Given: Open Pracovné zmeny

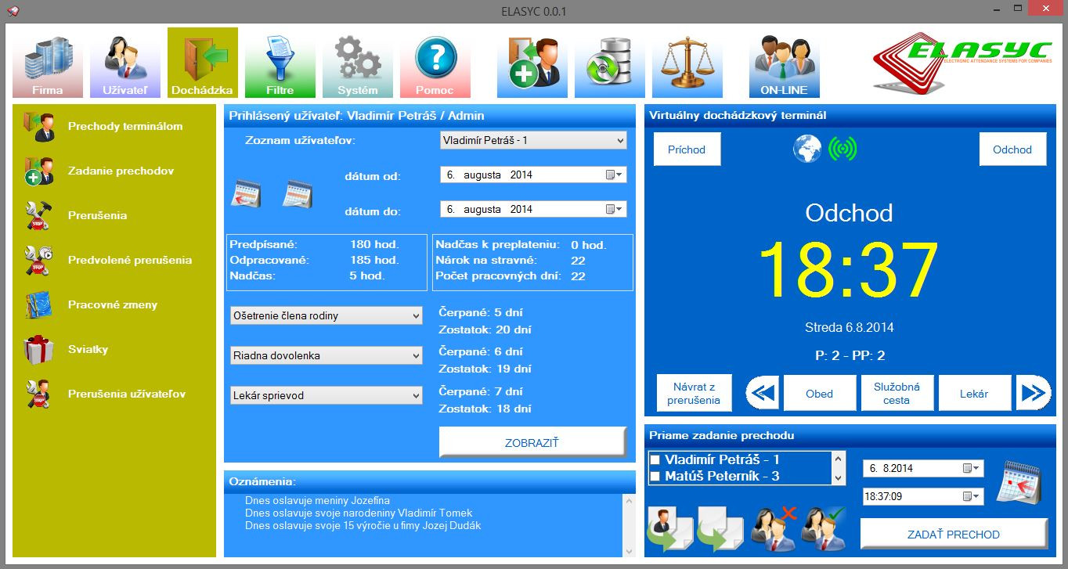Looking at the screenshot, I should (114, 305).
